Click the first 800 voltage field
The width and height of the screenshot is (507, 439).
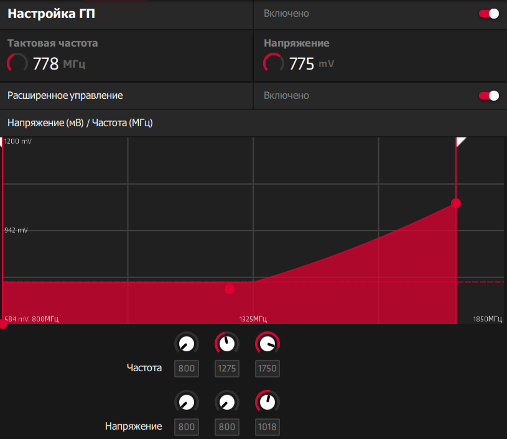tap(187, 427)
